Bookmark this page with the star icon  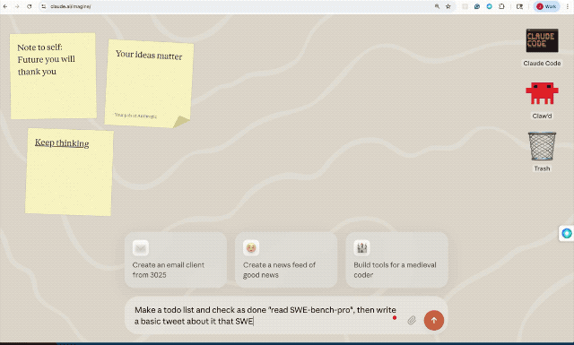click(448, 6)
